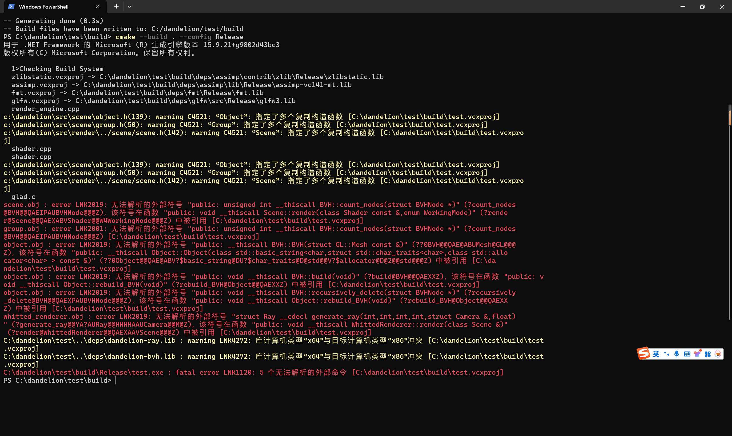This screenshot has height=436, width=732.
Task: Open the Sogou toolbox grid icon
Action: click(x=708, y=354)
